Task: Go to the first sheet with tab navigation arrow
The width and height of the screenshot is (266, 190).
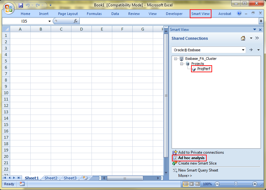Action: 5,178
